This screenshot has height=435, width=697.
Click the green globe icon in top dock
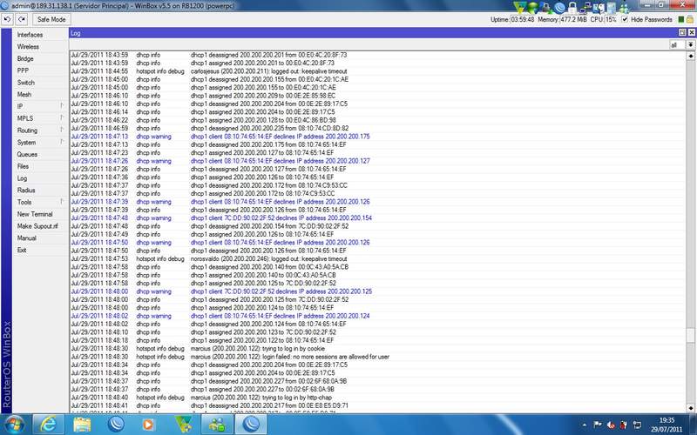point(533,7)
